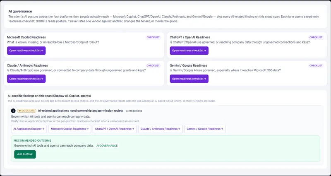Click the number 1 finding marker
This screenshot has width=331, height=176.
click(13, 111)
